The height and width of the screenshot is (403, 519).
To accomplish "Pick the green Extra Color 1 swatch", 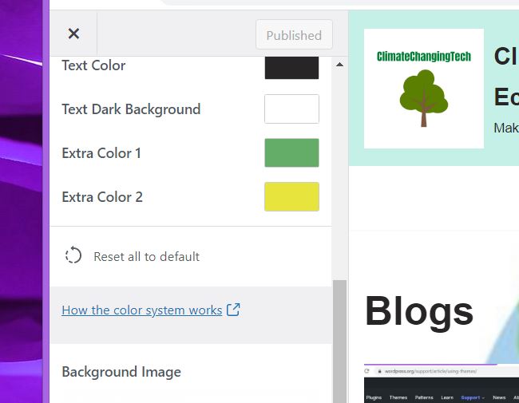I will [x=291, y=153].
